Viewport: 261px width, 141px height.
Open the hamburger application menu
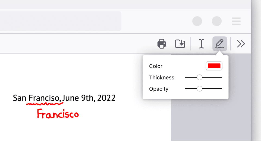click(x=236, y=21)
